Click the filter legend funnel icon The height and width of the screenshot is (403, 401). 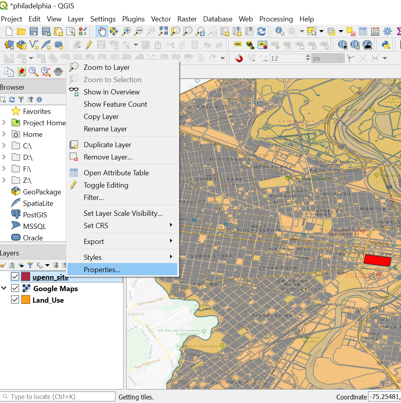30,265
